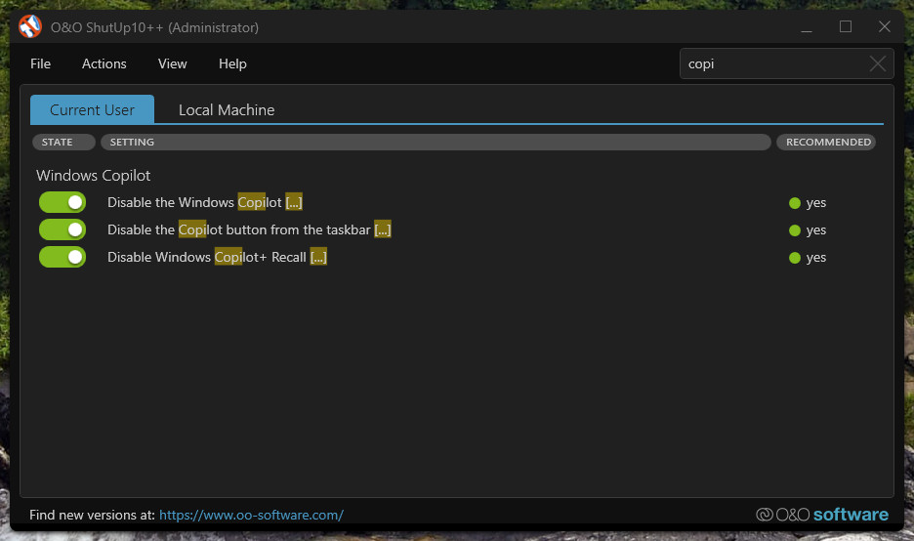Sort by the SETTING column header

click(436, 142)
